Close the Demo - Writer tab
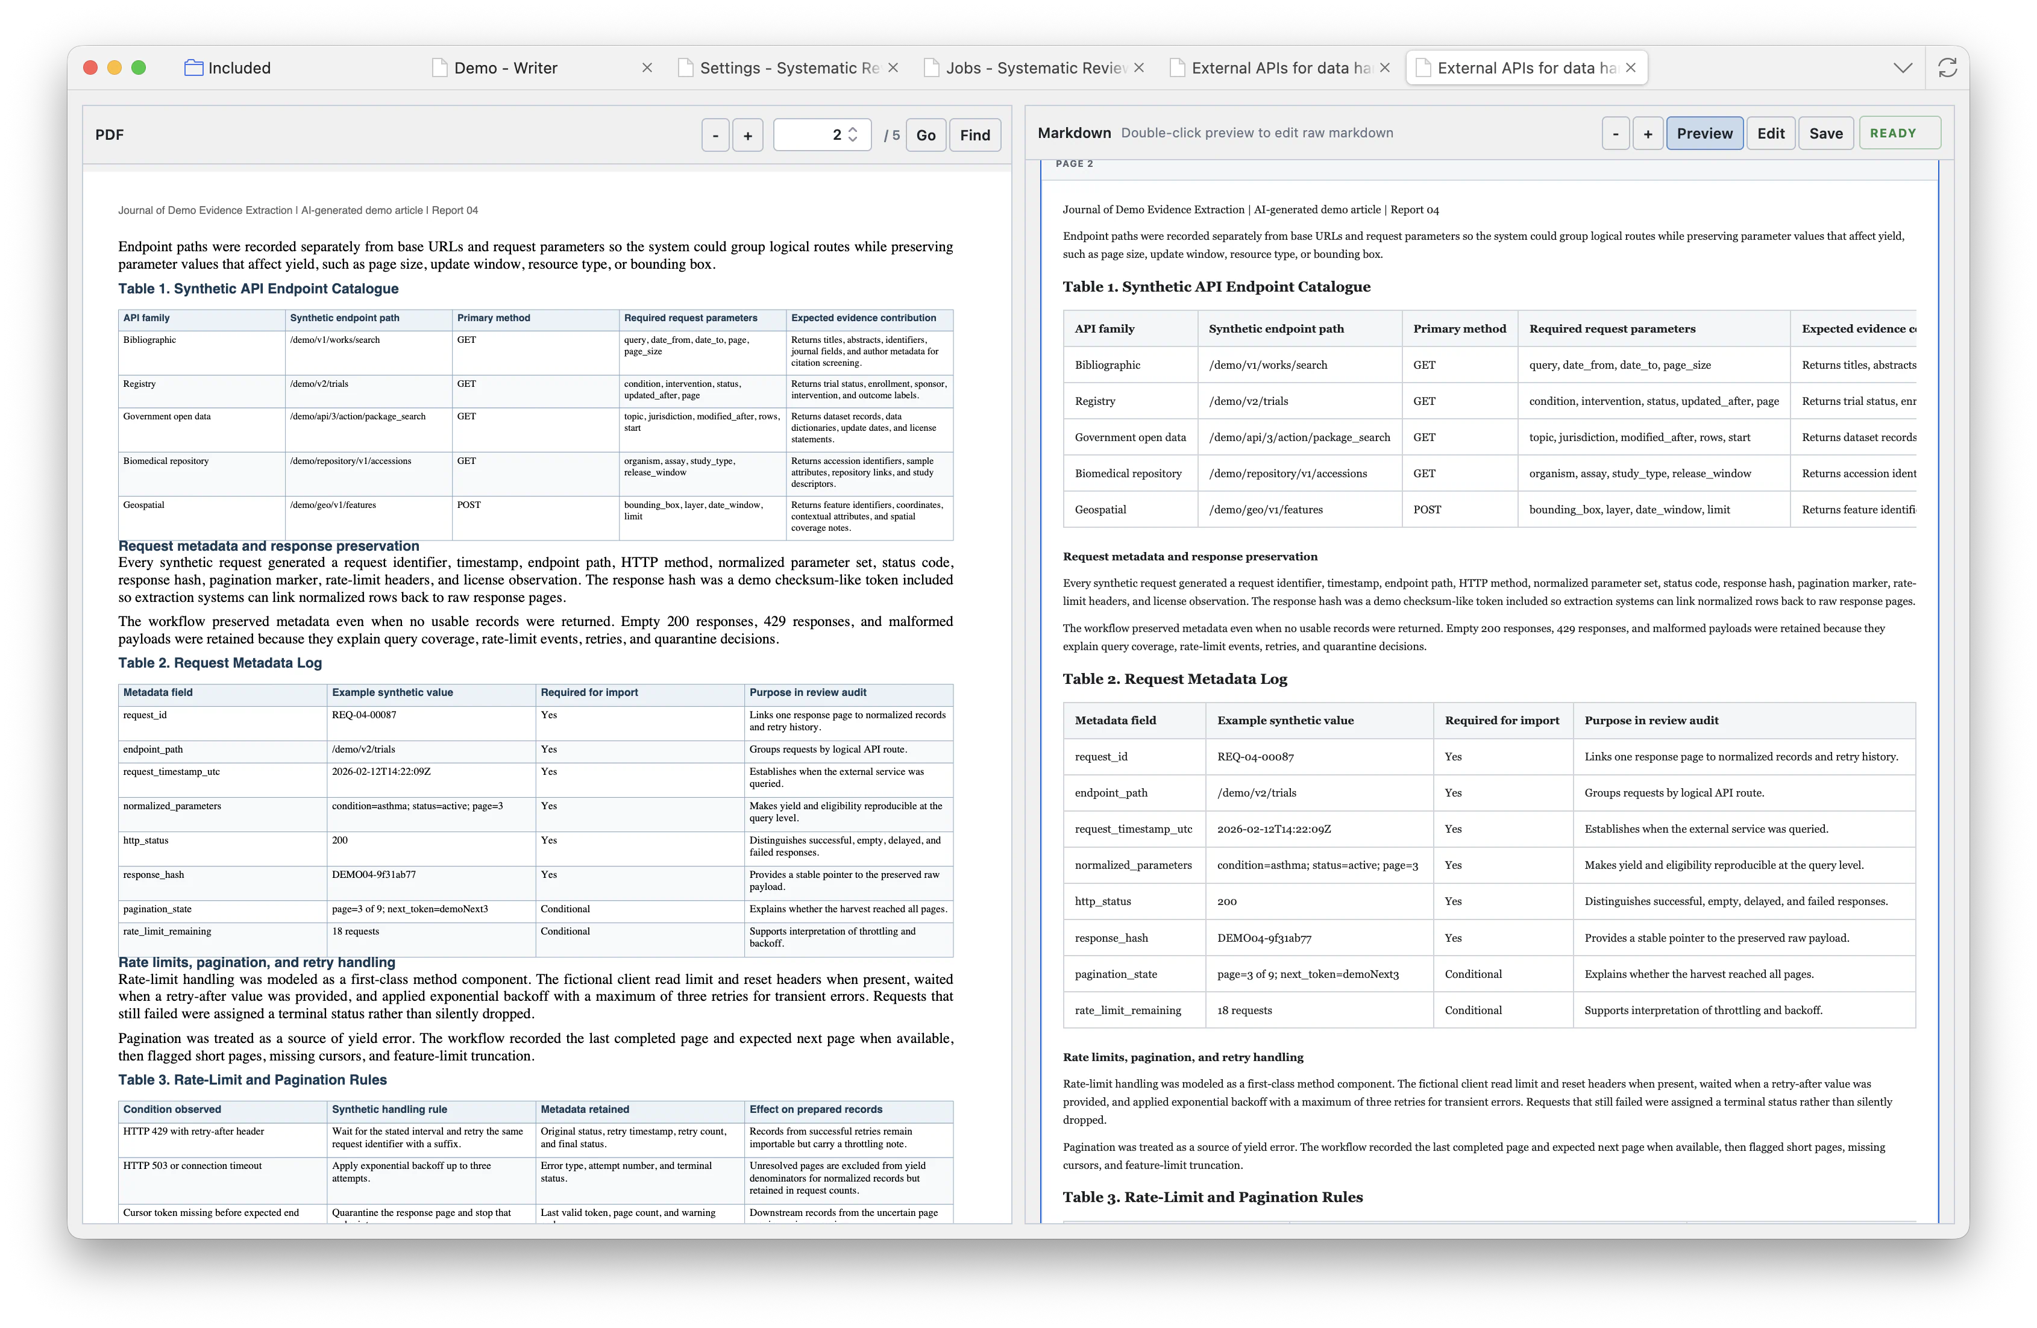 pos(647,67)
